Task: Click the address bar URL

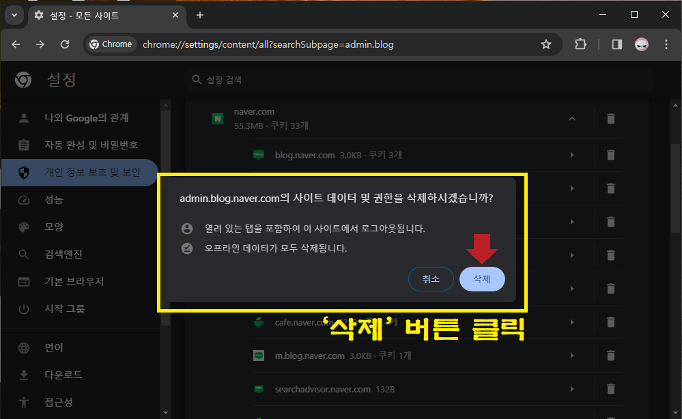Action: [x=268, y=44]
